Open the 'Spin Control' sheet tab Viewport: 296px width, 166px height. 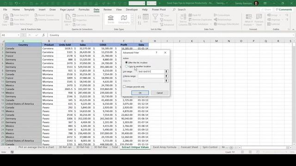tap(210, 147)
